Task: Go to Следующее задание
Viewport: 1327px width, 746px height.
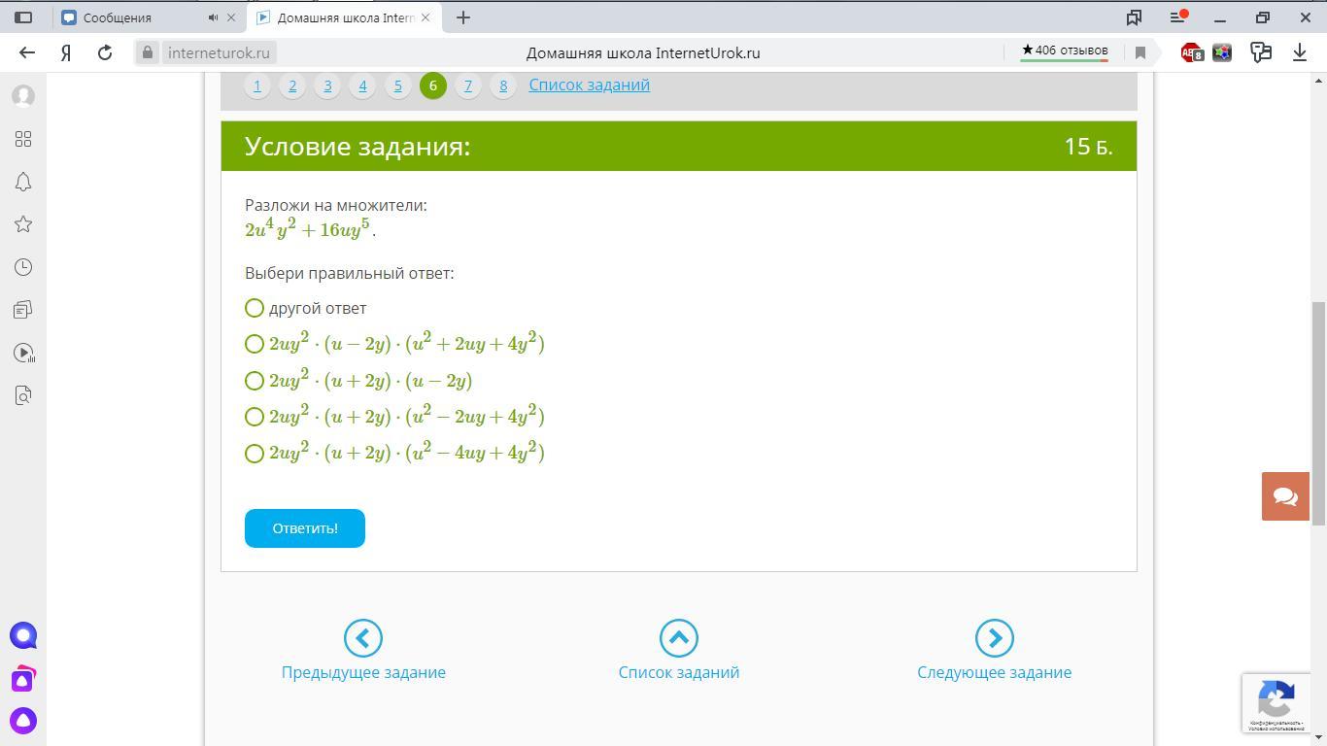Action: pyautogui.click(x=995, y=650)
